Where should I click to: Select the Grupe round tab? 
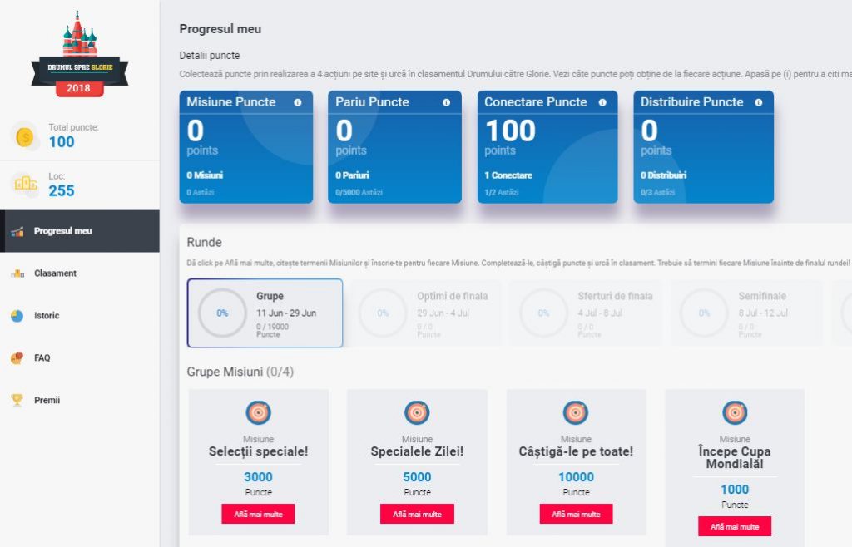click(x=265, y=313)
